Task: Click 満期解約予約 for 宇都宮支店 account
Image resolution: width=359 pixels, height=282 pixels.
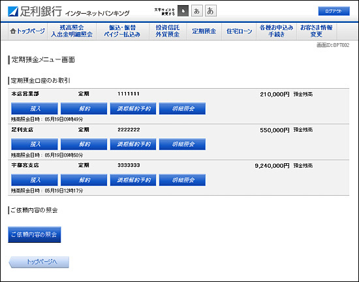Action: click(x=133, y=180)
